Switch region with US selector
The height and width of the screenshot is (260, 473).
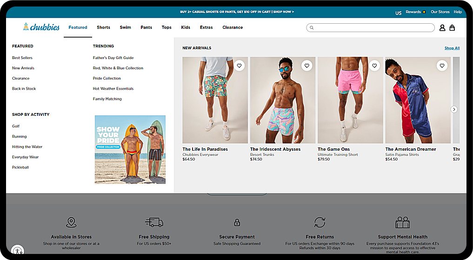[x=399, y=13]
